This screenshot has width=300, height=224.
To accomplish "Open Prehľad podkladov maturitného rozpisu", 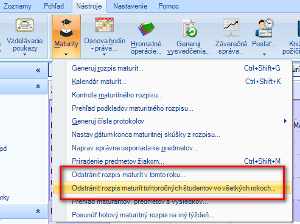I will pos(172,108).
